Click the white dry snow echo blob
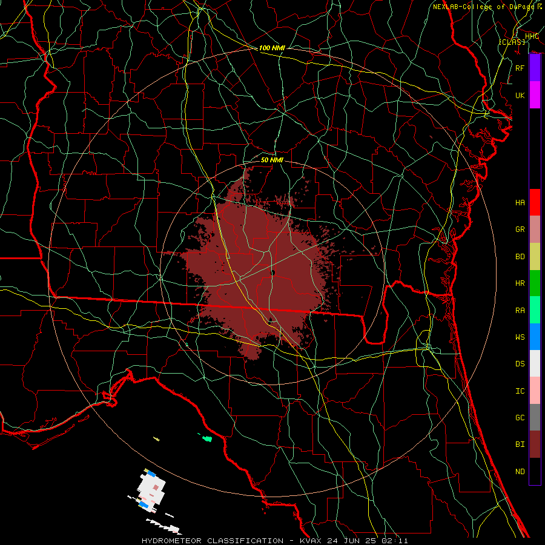Image resolution: width=545 pixels, height=545 pixels. tap(151, 490)
